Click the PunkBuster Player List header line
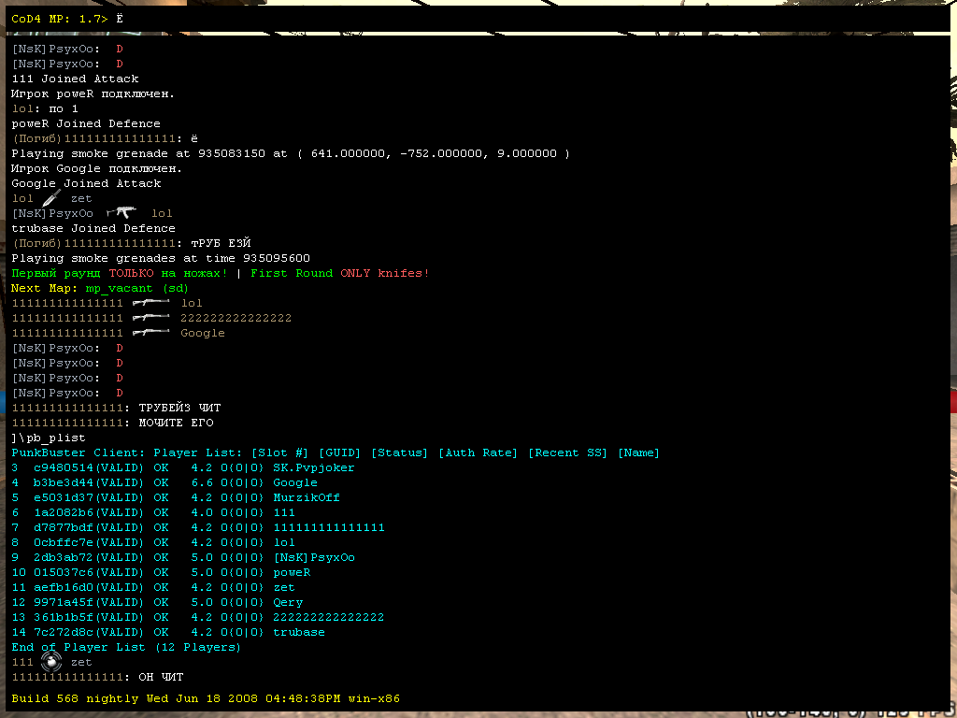 click(336, 452)
